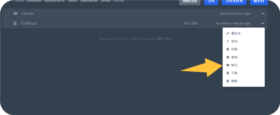Open the three-dot menu for Cascade

tap(262, 14)
